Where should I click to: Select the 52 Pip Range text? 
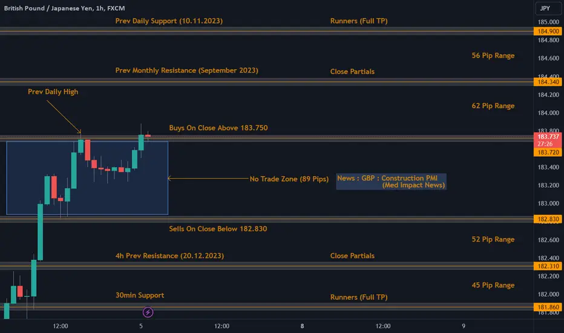tap(493, 239)
